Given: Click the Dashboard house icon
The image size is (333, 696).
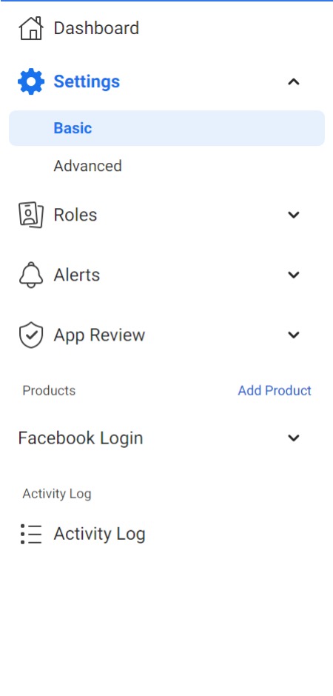Looking at the screenshot, I should (31, 28).
